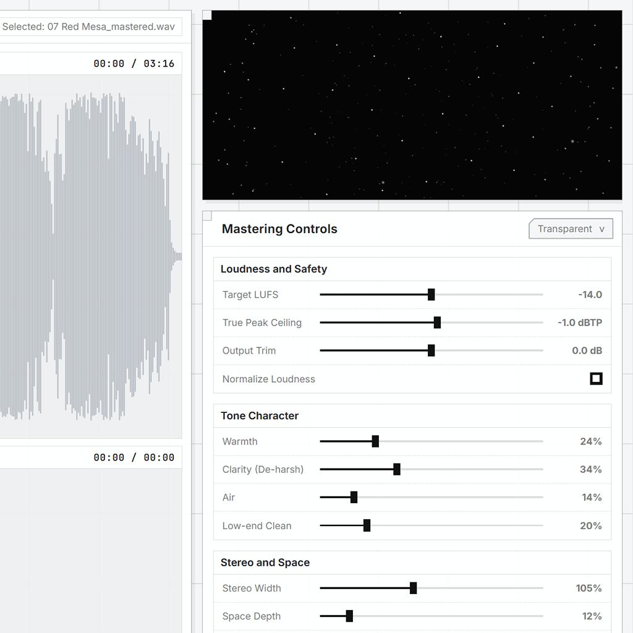Click the Output Trim slider handle
This screenshot has height=633, width=633.
[x=431, y=350]
